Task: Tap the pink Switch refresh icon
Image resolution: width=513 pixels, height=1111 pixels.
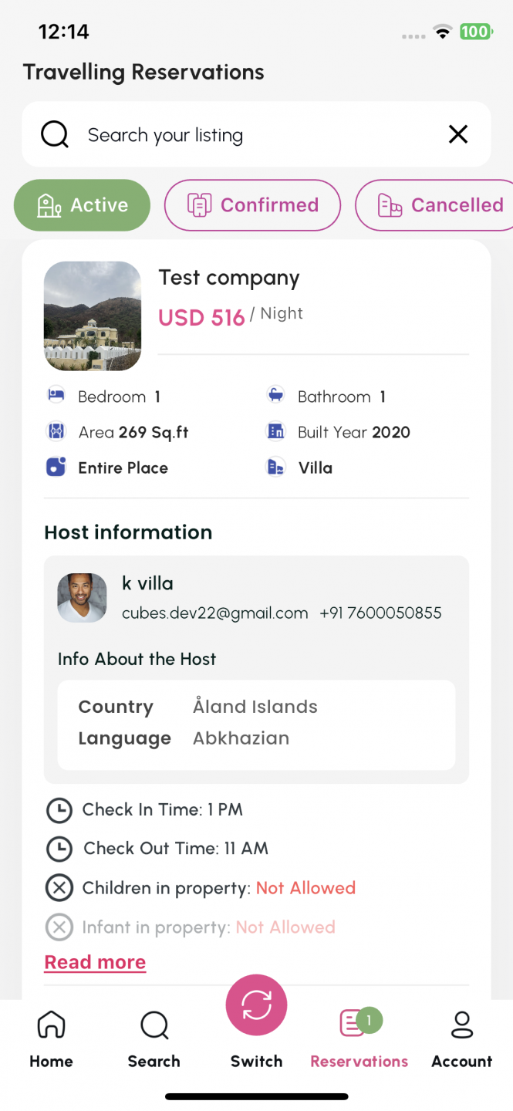Action: pyautogui.click(x=256, y=1005)
